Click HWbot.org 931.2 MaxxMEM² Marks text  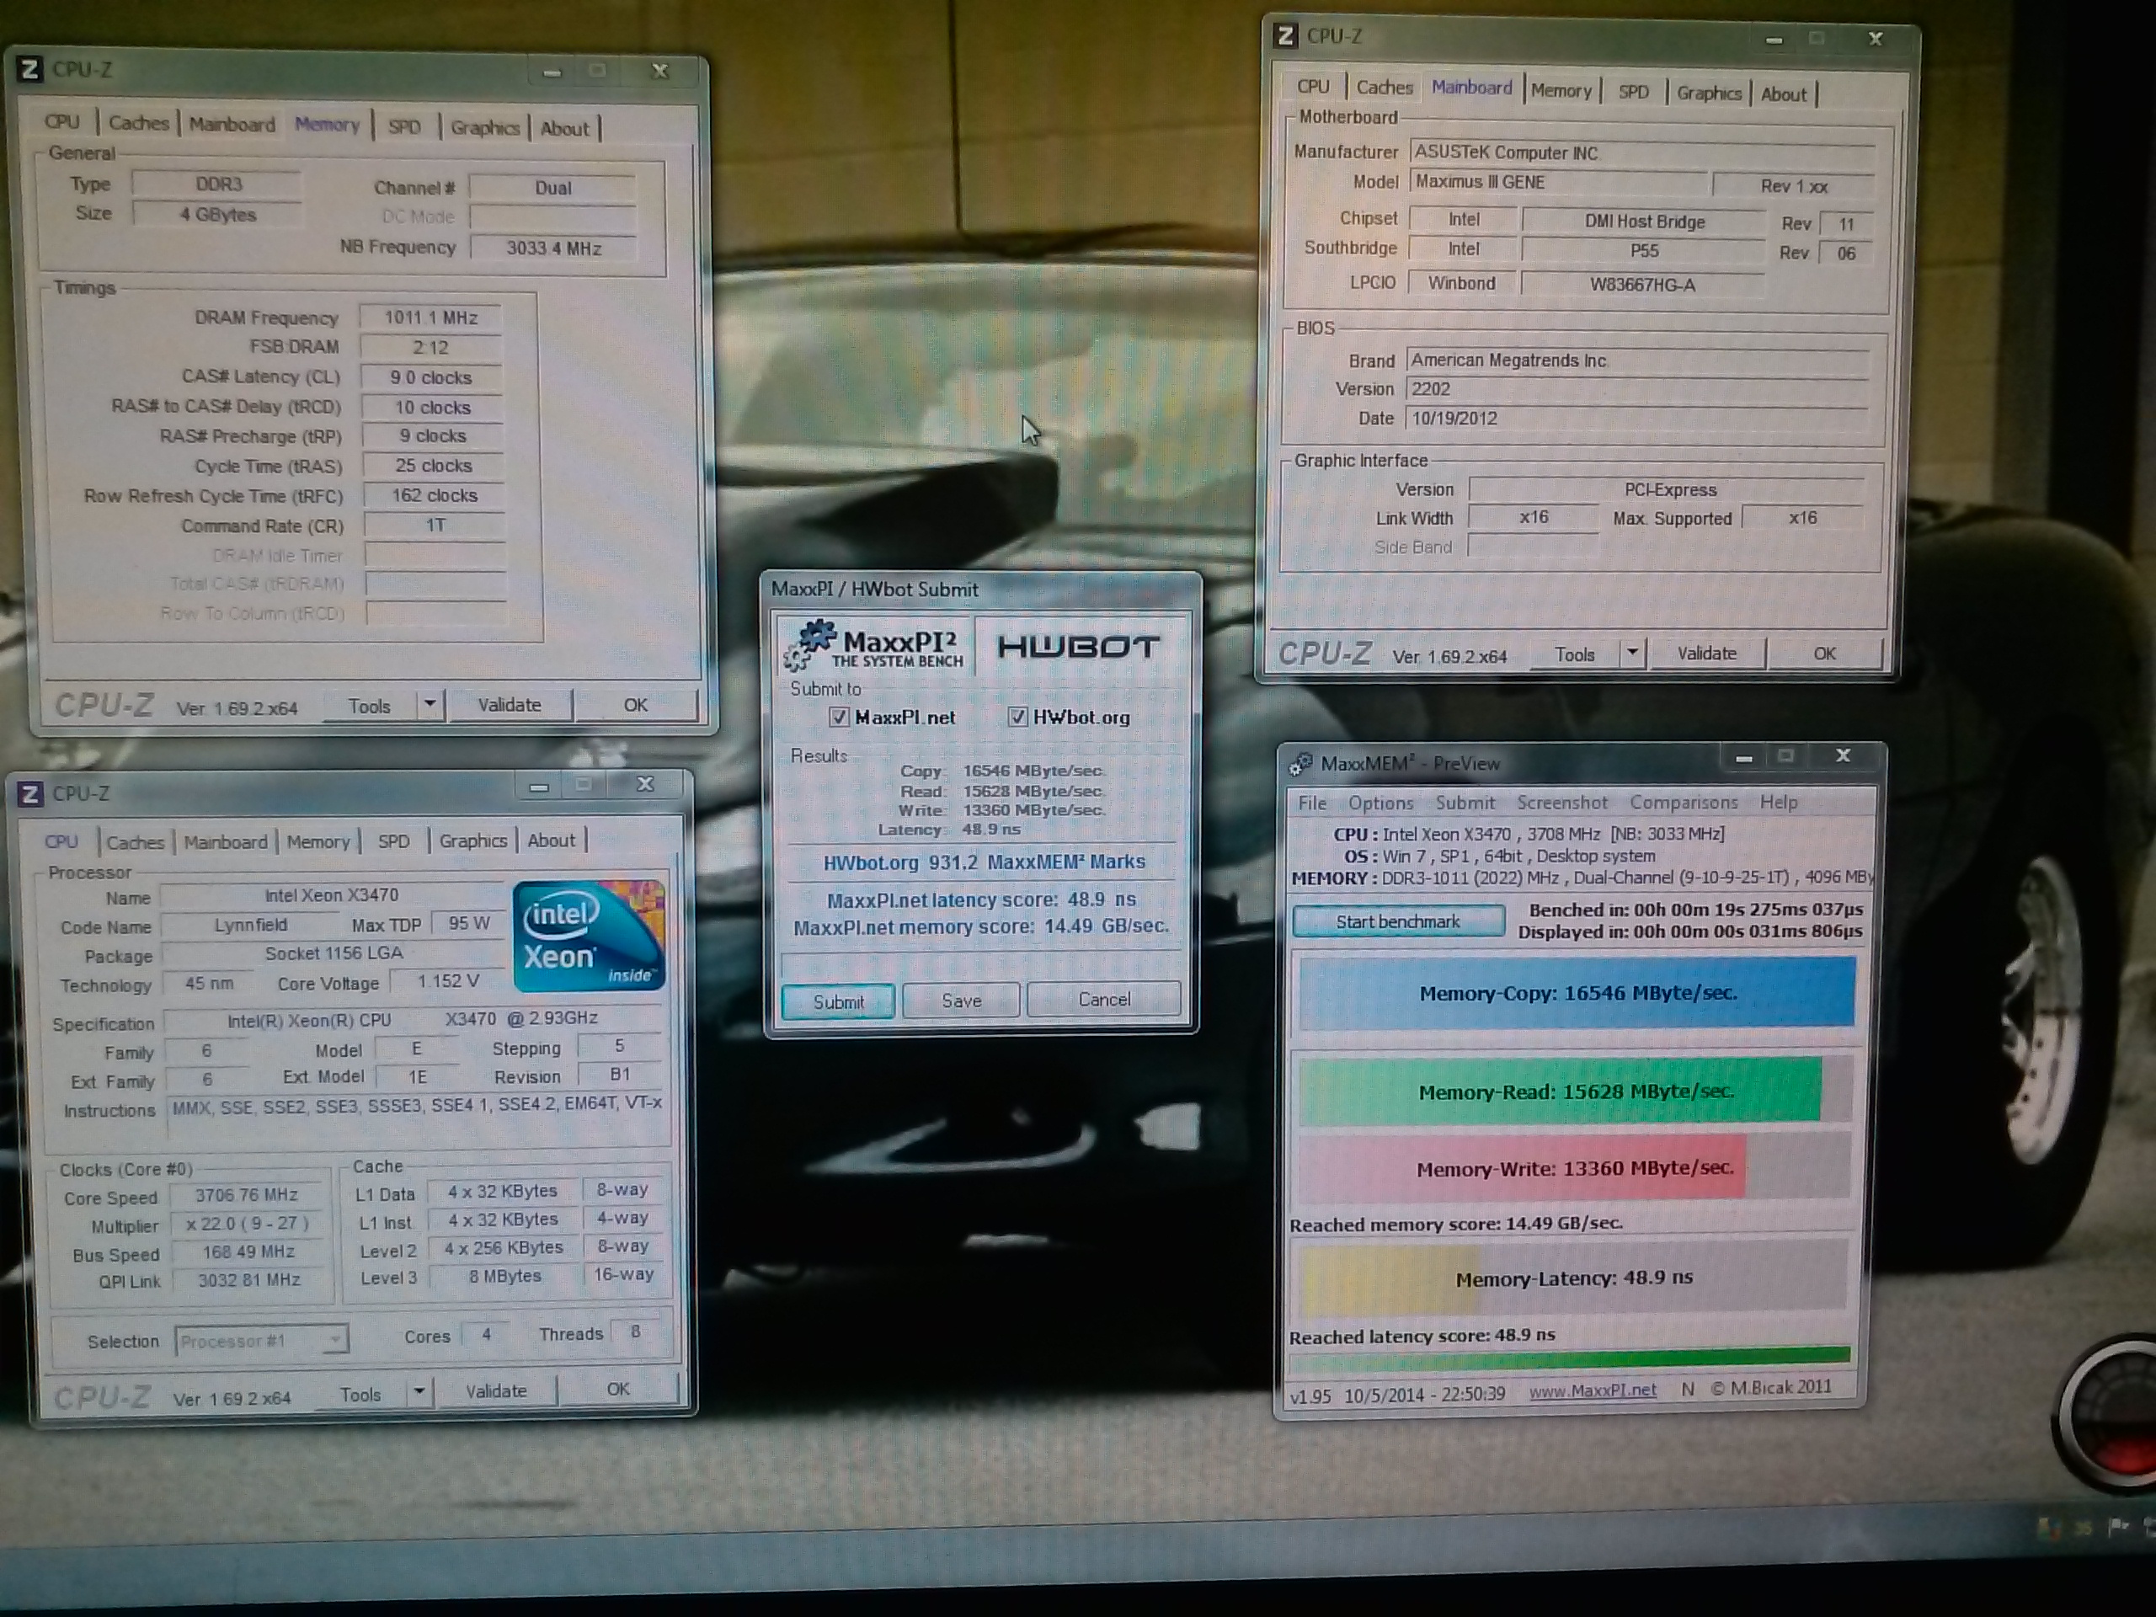click(984, 862)
